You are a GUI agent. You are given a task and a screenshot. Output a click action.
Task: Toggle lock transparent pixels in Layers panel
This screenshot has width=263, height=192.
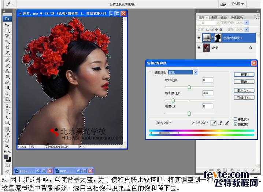(x=208, y=30)
